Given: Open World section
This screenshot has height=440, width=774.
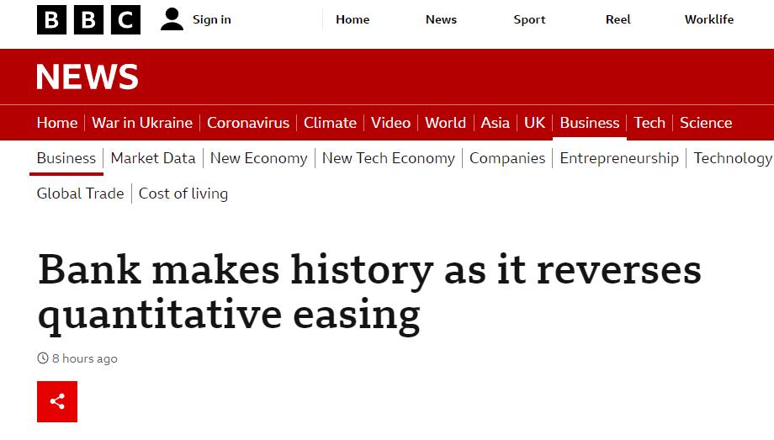Looking at the screenshot, I should pyautogui.click(x=445, y=123).
